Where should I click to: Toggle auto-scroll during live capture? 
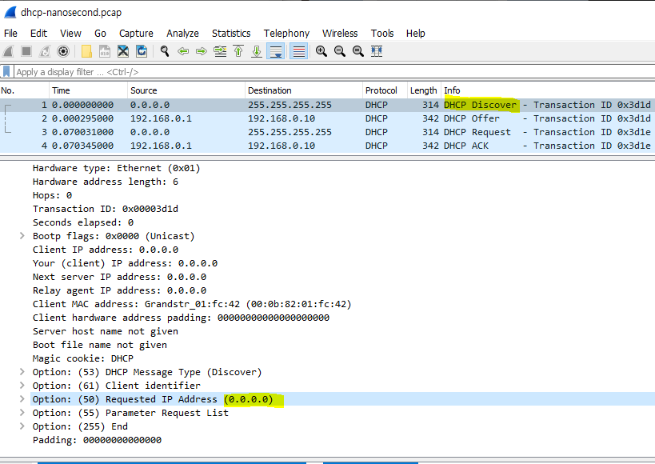(276, 51)
